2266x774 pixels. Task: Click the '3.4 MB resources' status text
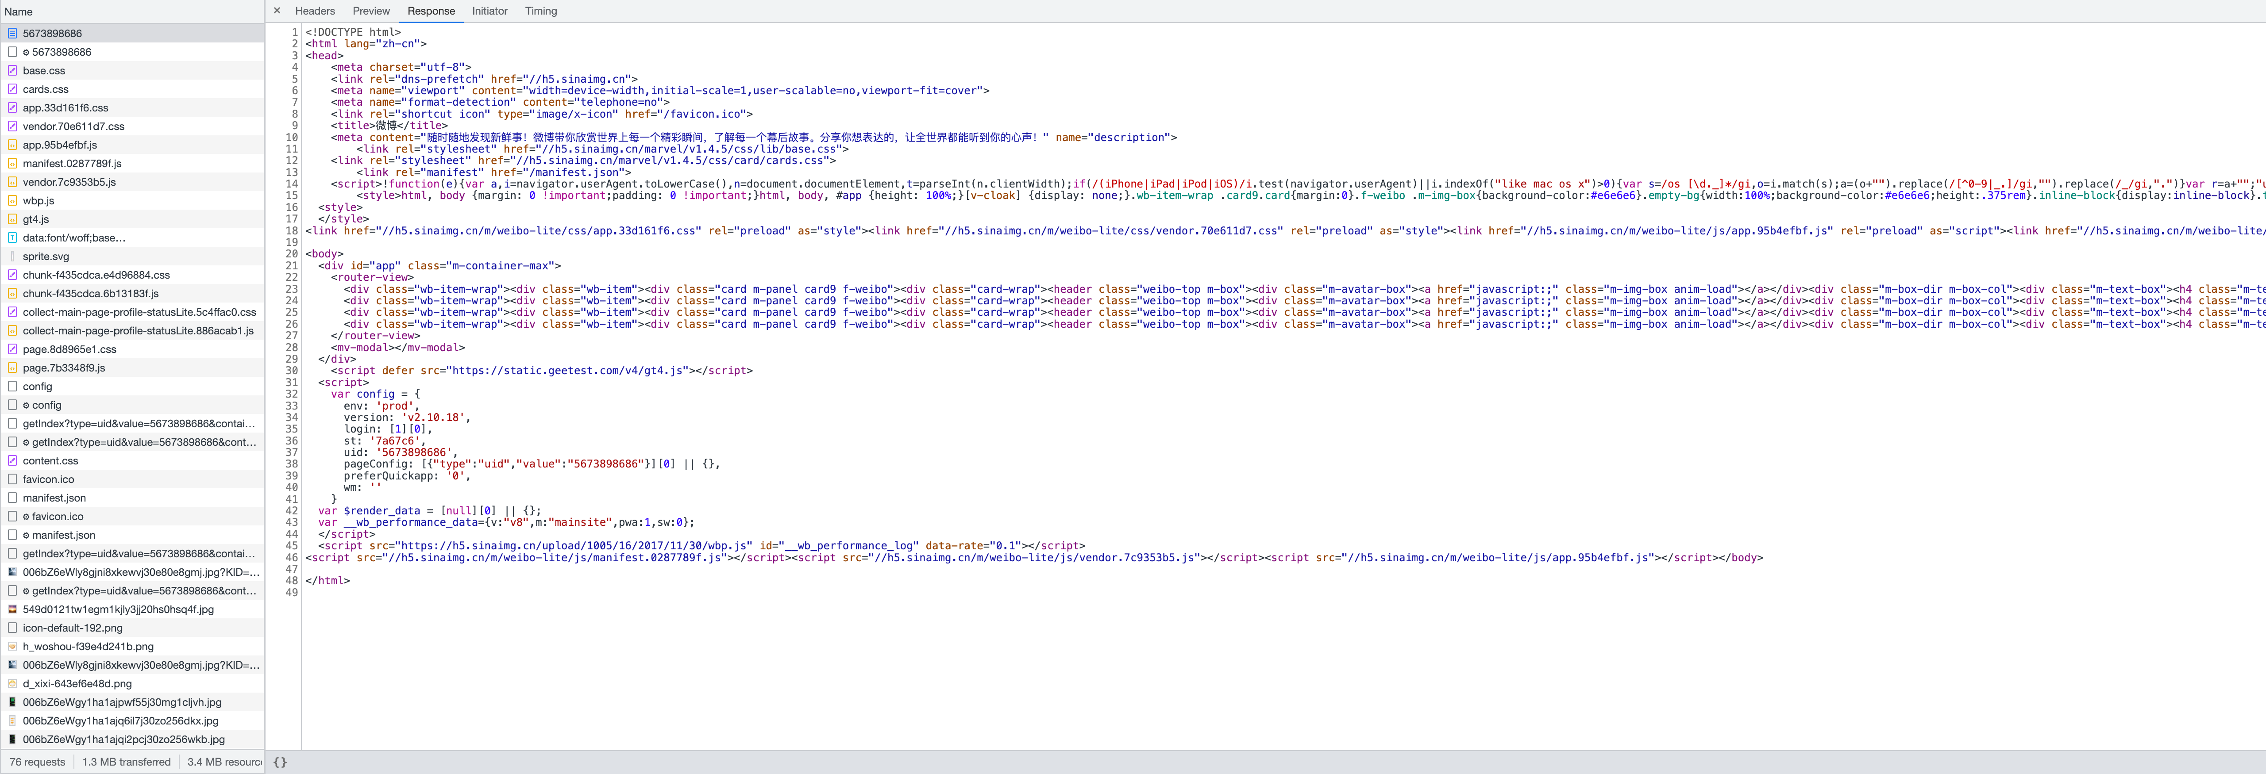click(x=224, y=763)
